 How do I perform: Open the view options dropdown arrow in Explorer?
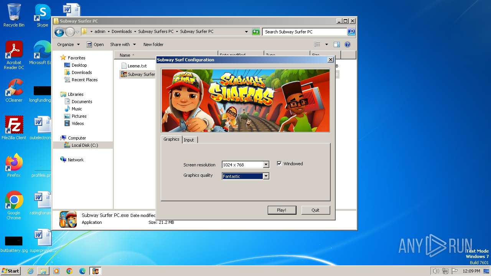[x=326, y=44]
